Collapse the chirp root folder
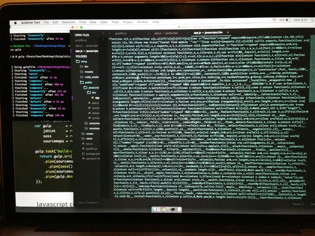Screen dimensions: 315x236 tap(81, 62)
